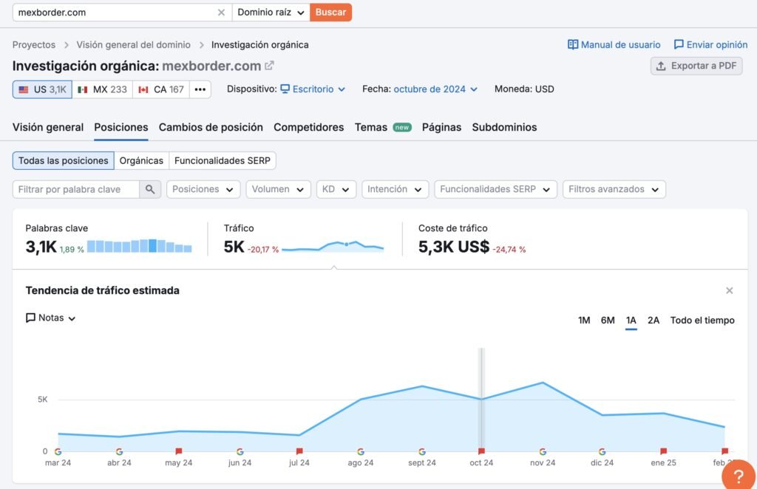Viewport: 757px width, 489px height.
Task: Open Visión general del dominio breadcrumb
Action: (x=133, y=45)
